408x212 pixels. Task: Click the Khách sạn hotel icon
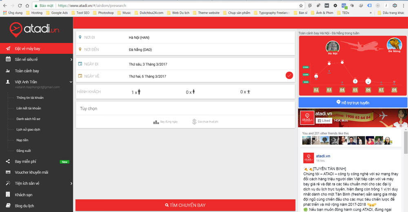(x=8, y=195)
